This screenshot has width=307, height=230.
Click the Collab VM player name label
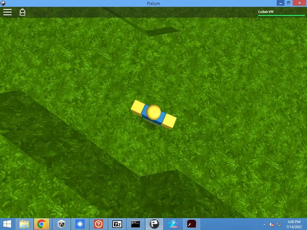pyautogui.click(x=266, y=12)
